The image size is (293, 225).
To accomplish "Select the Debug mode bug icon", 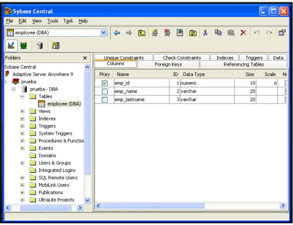I will point(23,46).
